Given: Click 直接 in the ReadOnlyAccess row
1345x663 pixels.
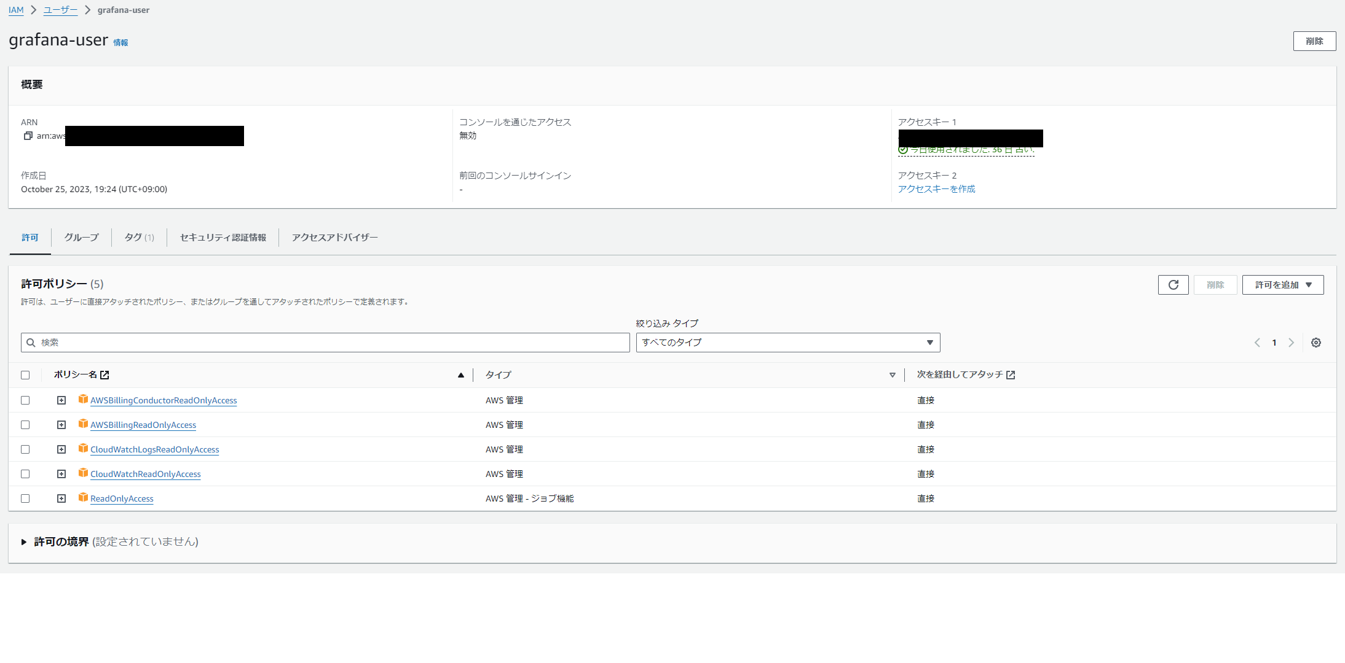Looking at the screenshot, I should (926, 498).
